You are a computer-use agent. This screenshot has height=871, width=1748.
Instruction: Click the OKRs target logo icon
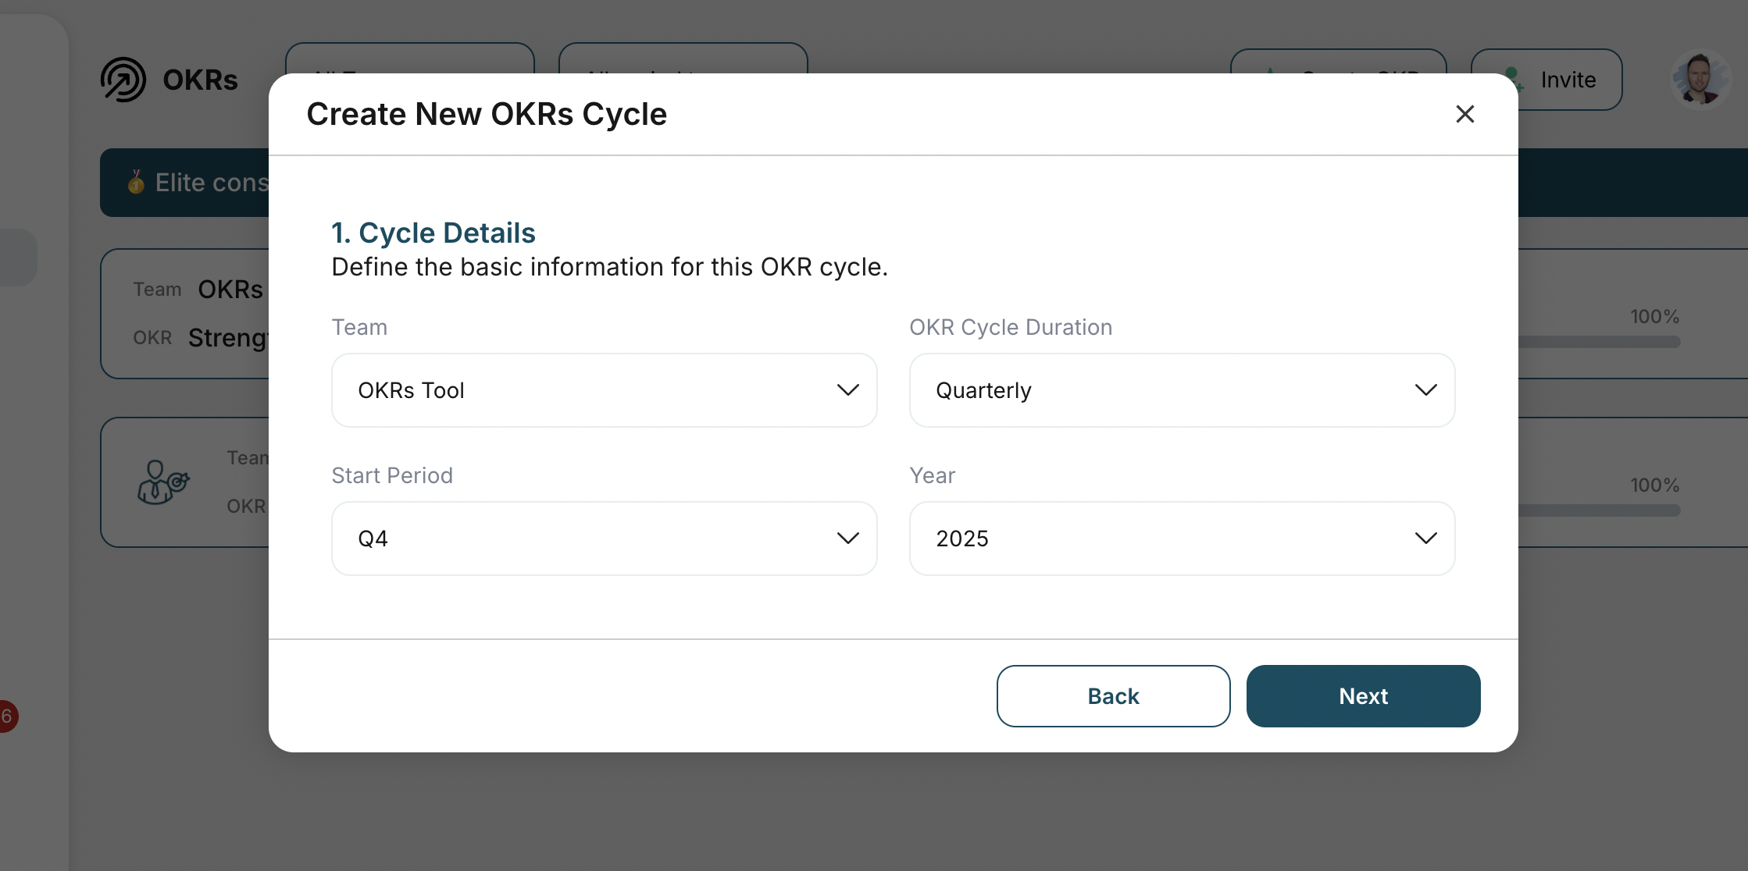click(x=125, y=79)
